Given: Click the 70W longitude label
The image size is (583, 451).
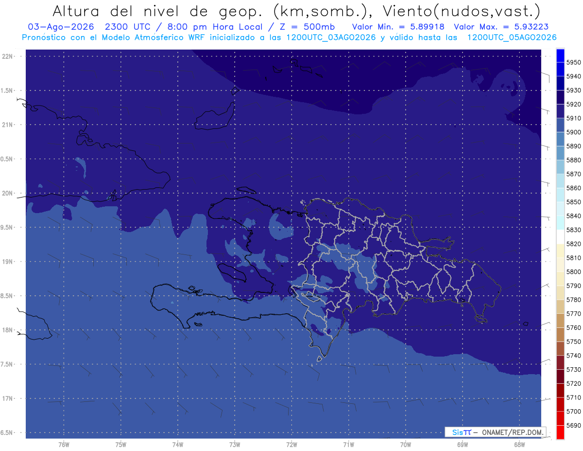Looking at the screenshot, I should click(405, 445).
